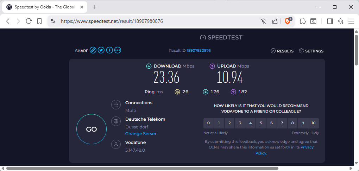Open Brave Leo AI assistant icon
The height and width of the screenshot is (171, 359).
click(x=340, y=21)
